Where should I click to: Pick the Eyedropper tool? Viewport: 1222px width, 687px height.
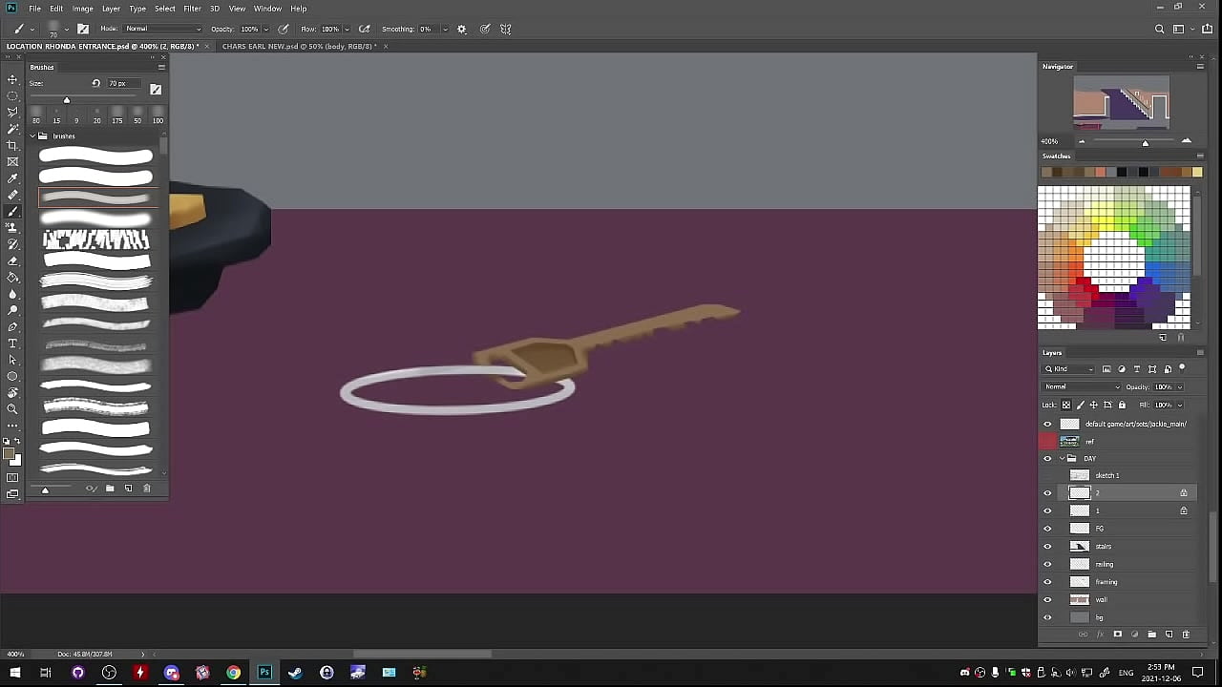(x=12, y=178)
